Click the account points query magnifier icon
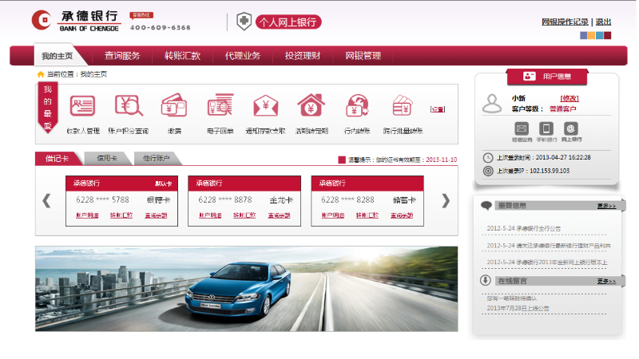Screen dimensions: 639x359 128,106
